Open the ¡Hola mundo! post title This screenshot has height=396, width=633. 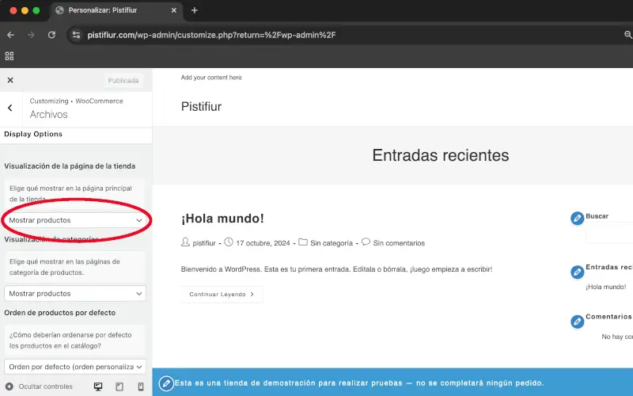pos(222,219)
